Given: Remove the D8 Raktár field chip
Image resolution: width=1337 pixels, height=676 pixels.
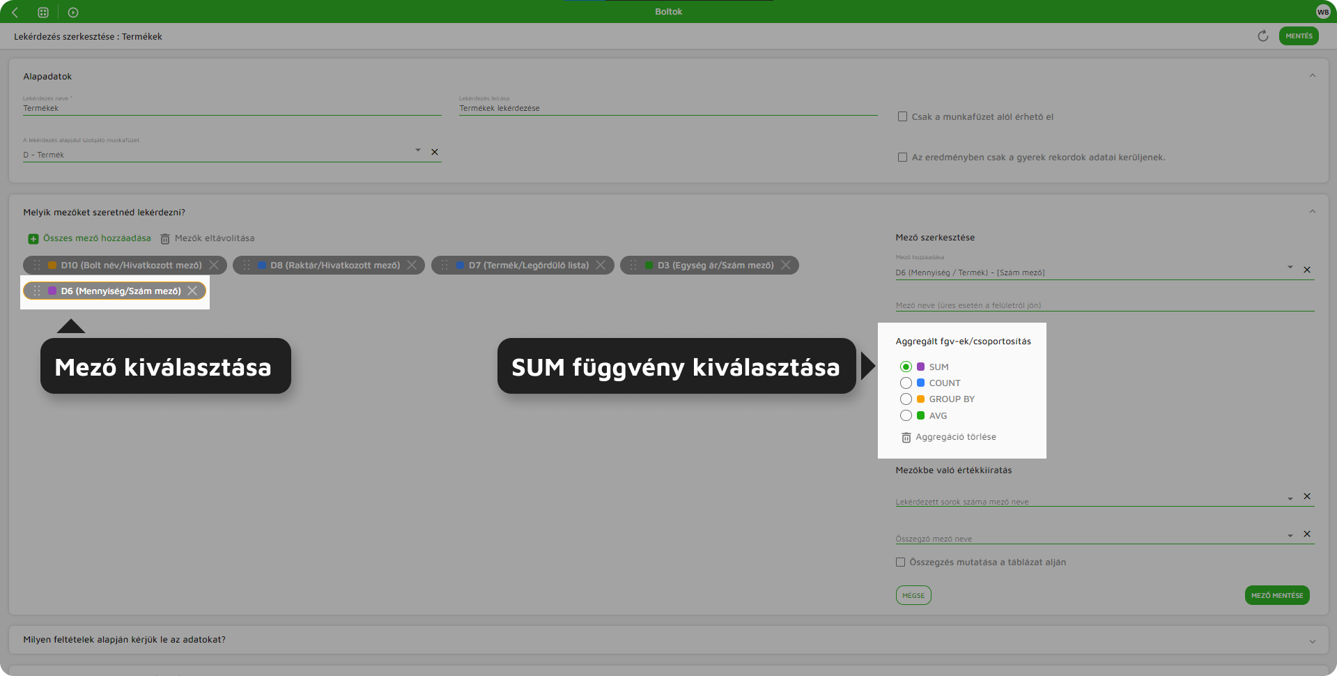Looking at the screenshot, I should (x=412, y=265).
